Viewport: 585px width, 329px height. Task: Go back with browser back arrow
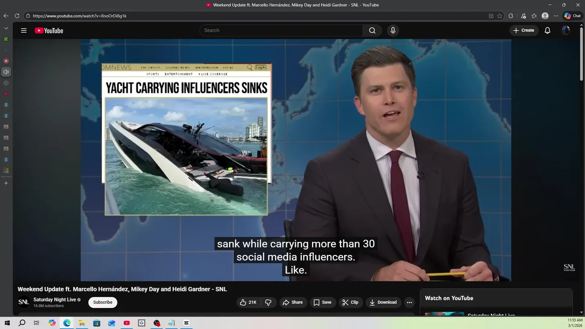pyautogui.click(x=6, y=16)
